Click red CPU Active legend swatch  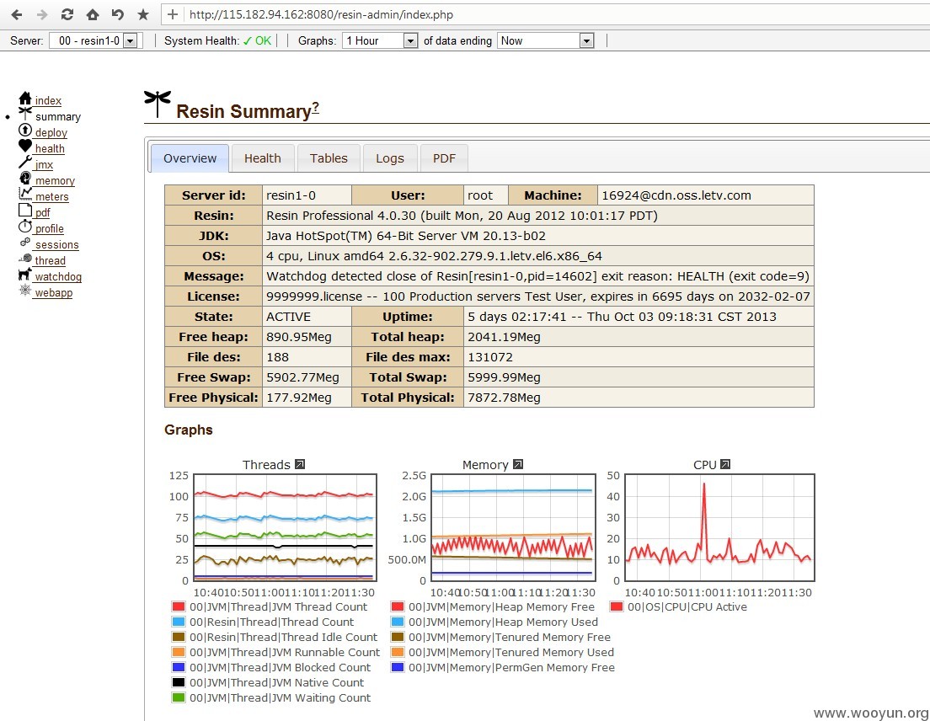(617, 606)
